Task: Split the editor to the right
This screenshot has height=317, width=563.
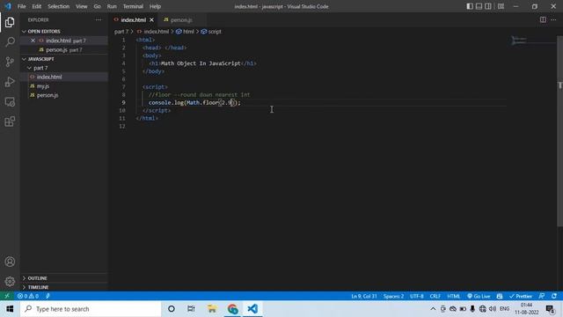Action: coord(543,19)
